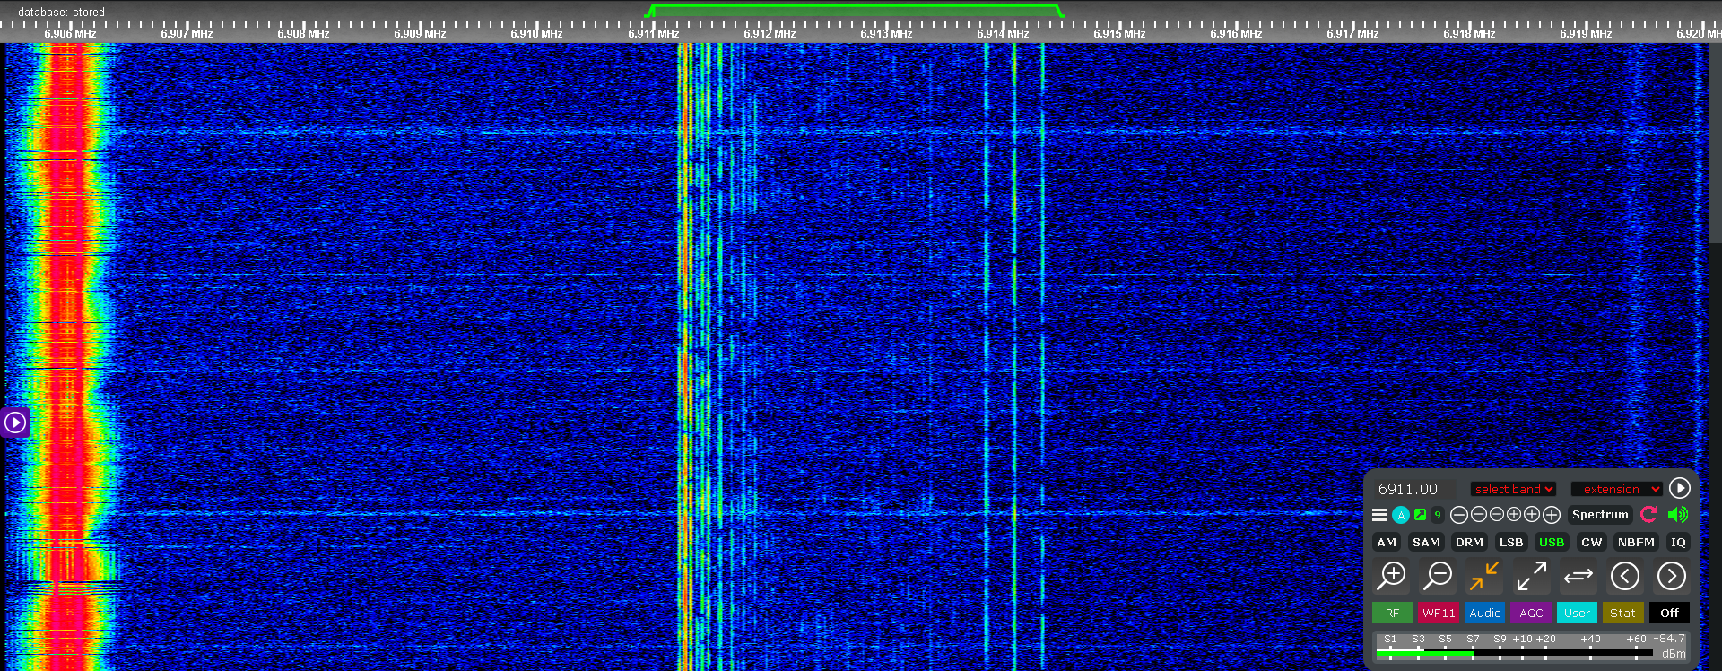Step frequency up with the smallest plus circle

tap(1514, 514)
